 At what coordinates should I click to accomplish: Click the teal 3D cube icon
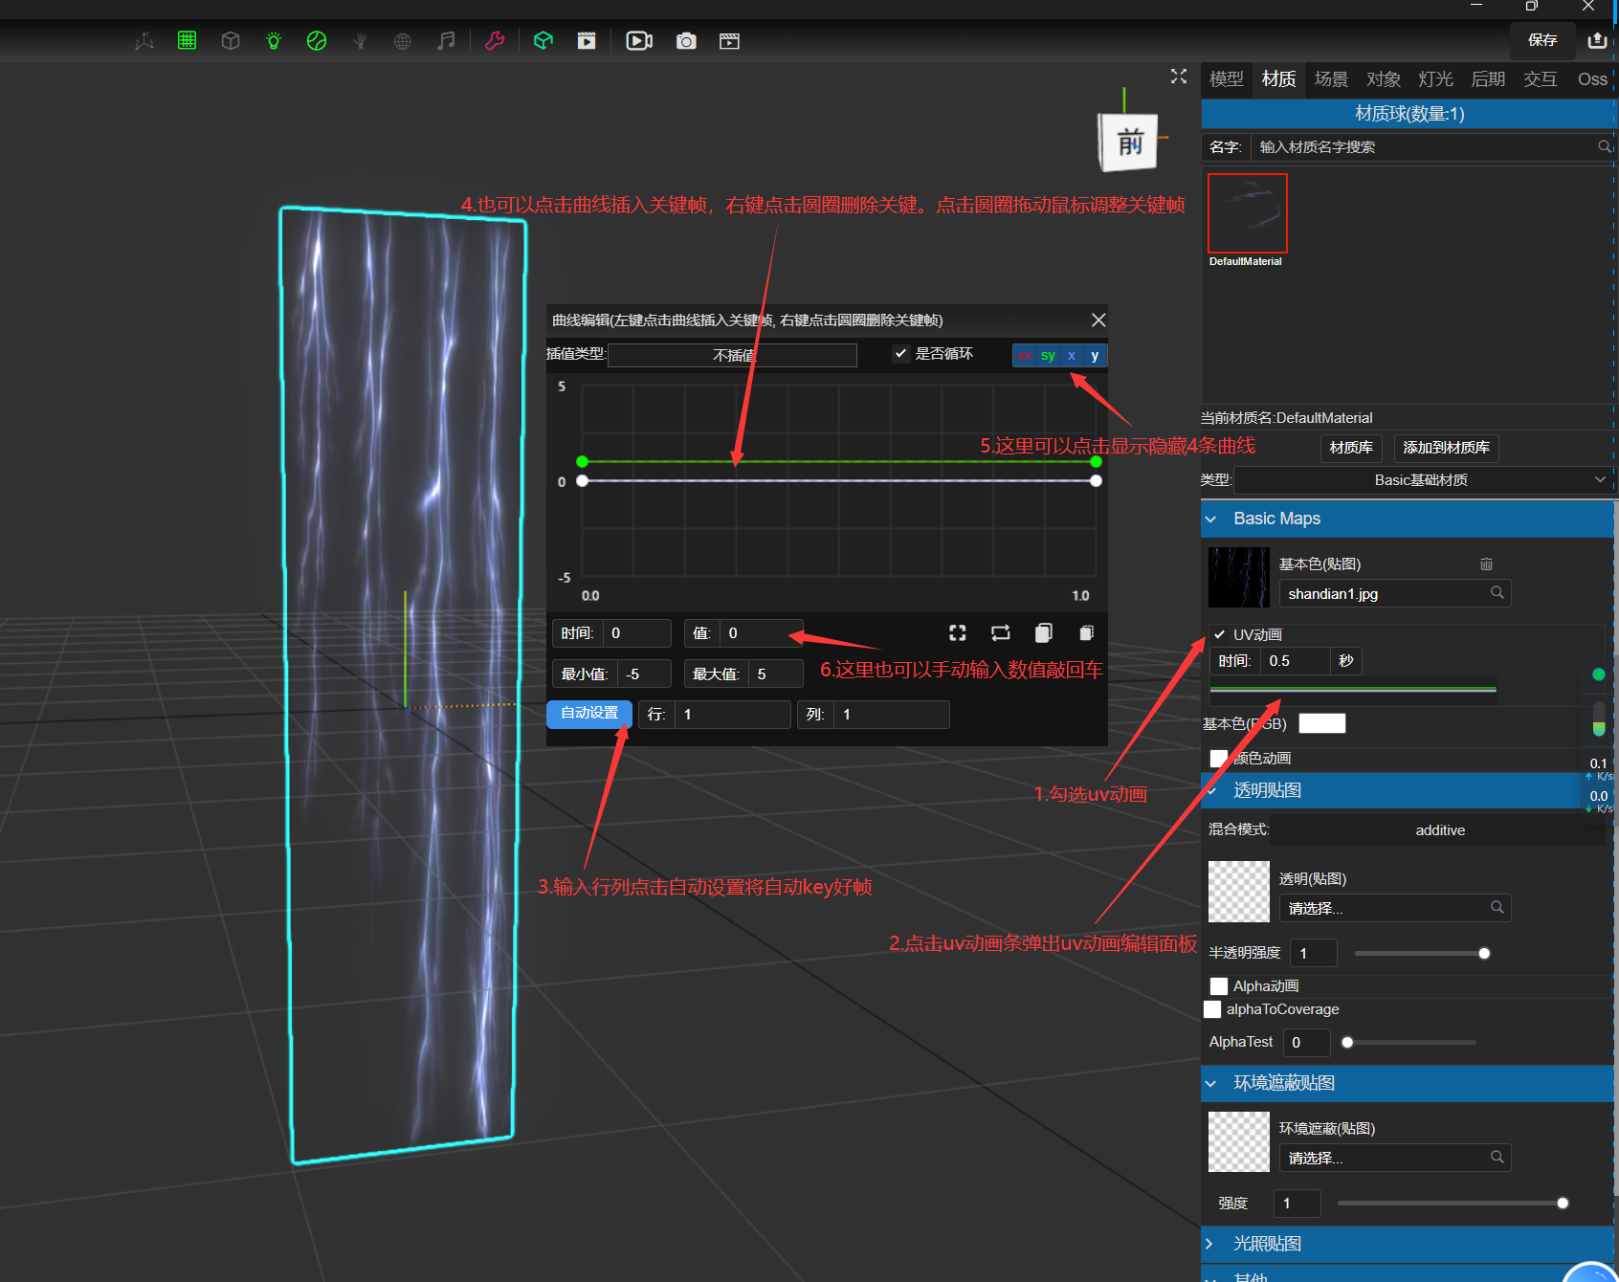click(543, 41)
